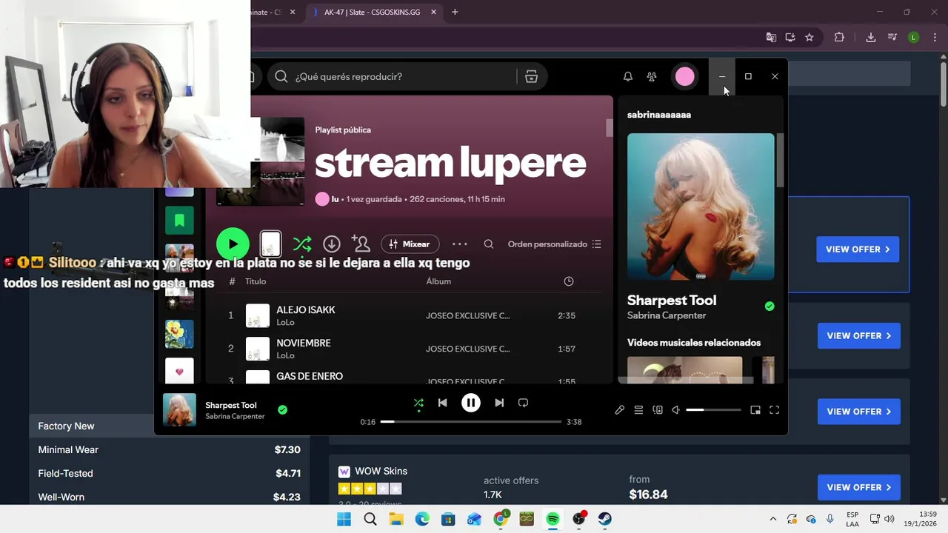This screenshot has width=948, height=533.
Task: Select Field-Tested $4.71 condition
Action: (169, 473)
